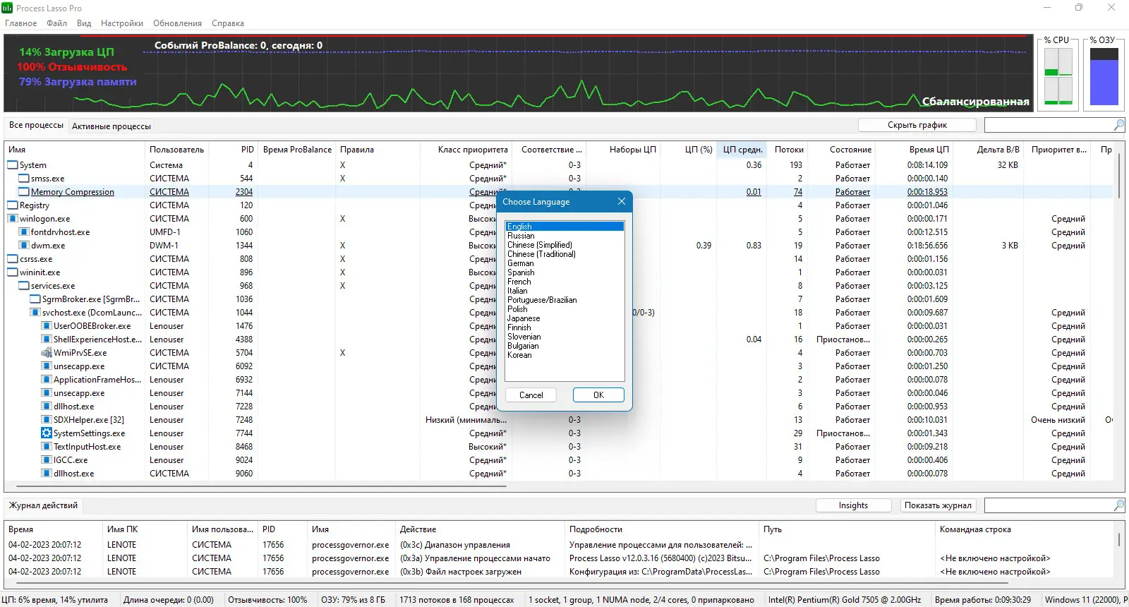This screenshot has width=1129, height=607.
Task: Open the Настройки menu
Action: (122, 23)
